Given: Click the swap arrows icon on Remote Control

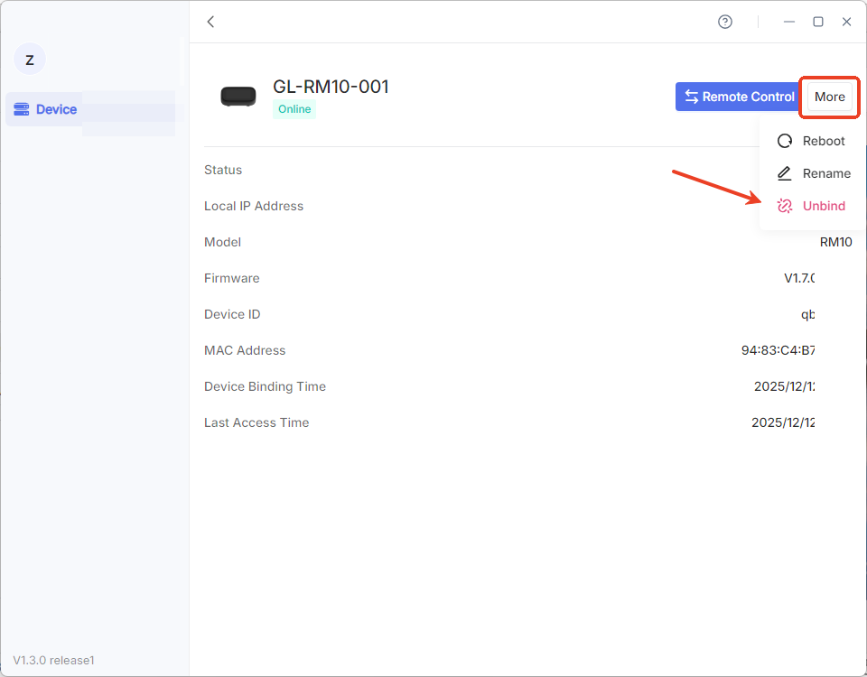Looking at the screenshot, I should click(692, 97).
